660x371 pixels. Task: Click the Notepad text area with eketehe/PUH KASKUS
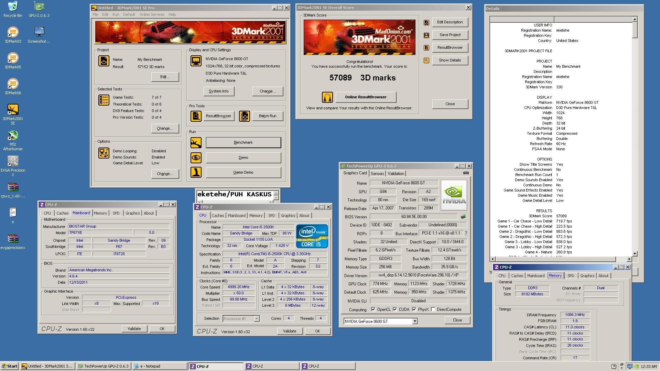coord(235,195)
